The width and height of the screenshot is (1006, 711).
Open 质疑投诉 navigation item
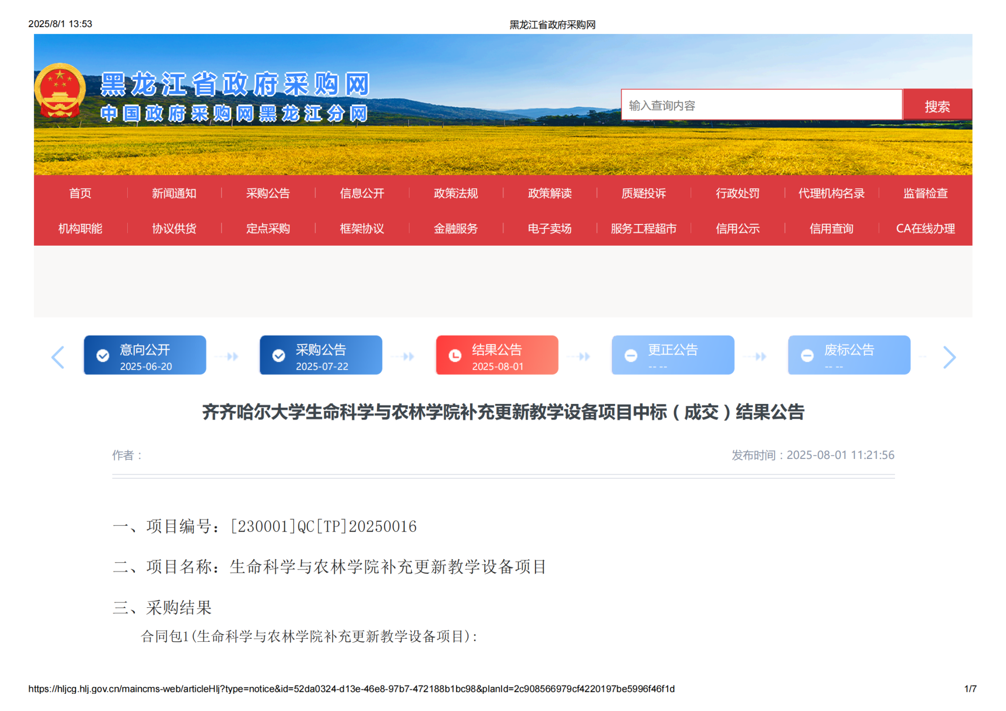(643, 193)
